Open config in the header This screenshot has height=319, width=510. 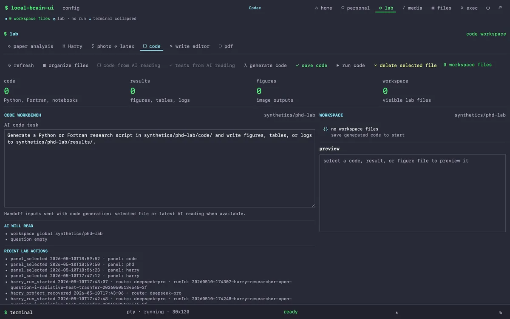(x=71, y=8)
